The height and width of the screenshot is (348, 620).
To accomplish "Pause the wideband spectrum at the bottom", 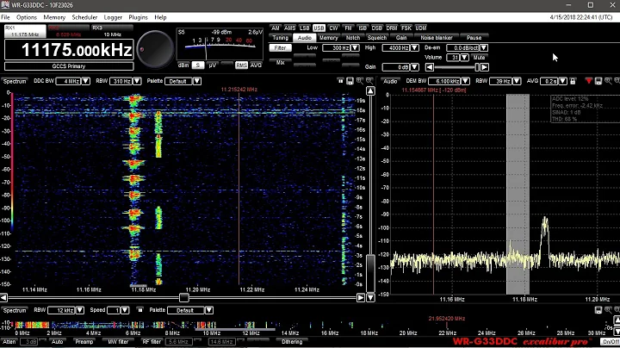I will (140, 310).
